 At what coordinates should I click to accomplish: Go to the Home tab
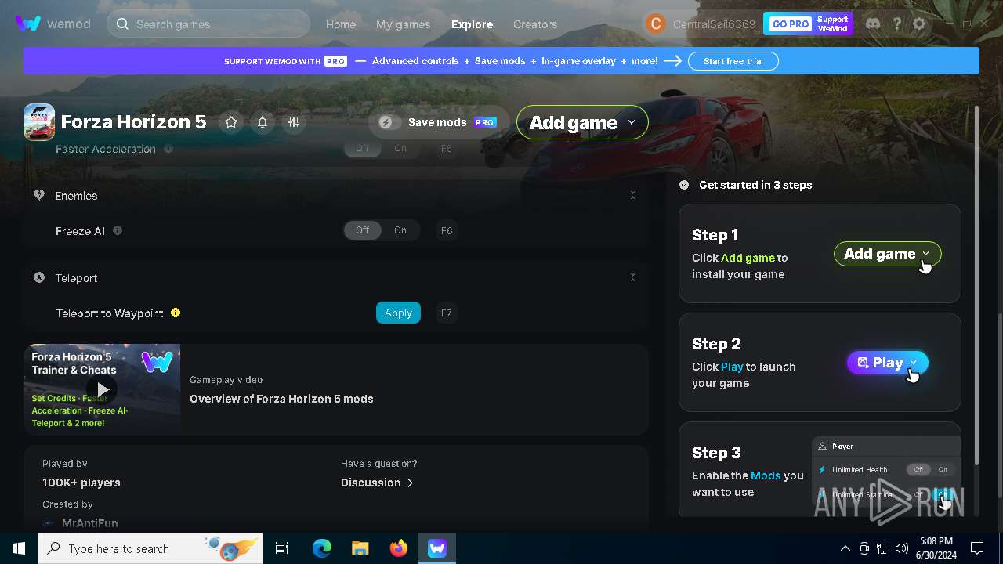[x=341, y=24]
